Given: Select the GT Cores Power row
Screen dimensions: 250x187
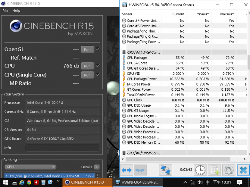Looking at the screenshot, I should pos(184,89).
